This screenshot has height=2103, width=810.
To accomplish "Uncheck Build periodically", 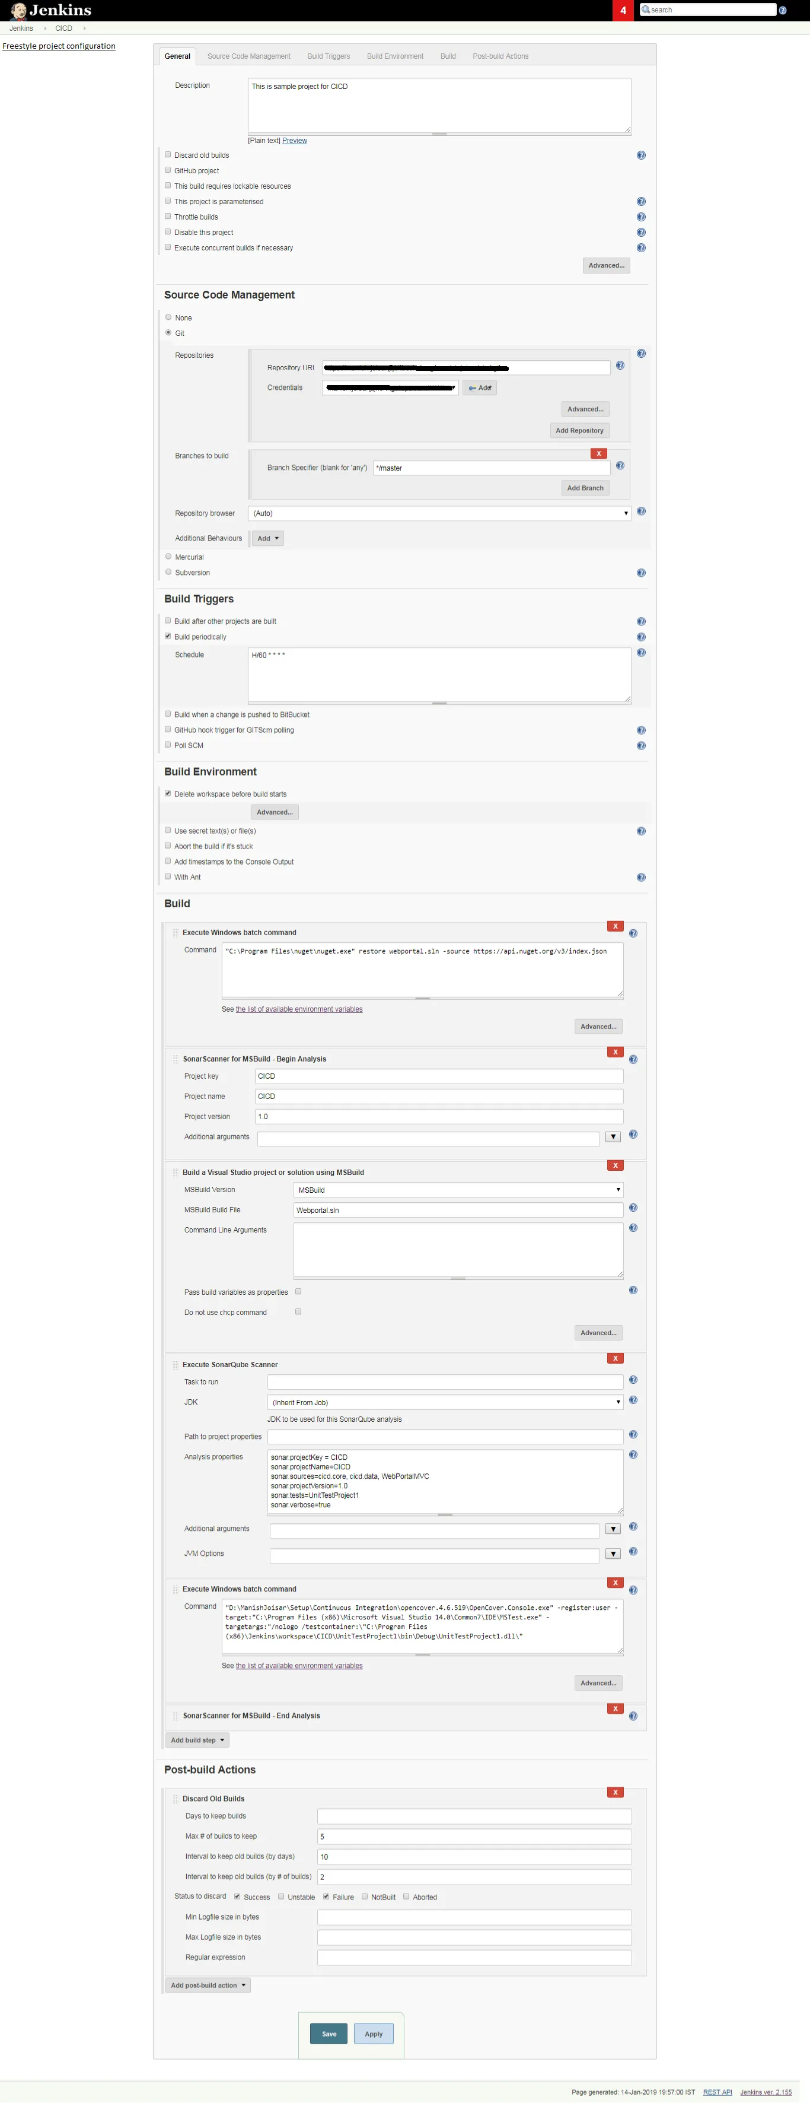I will [x=168, y=636].
